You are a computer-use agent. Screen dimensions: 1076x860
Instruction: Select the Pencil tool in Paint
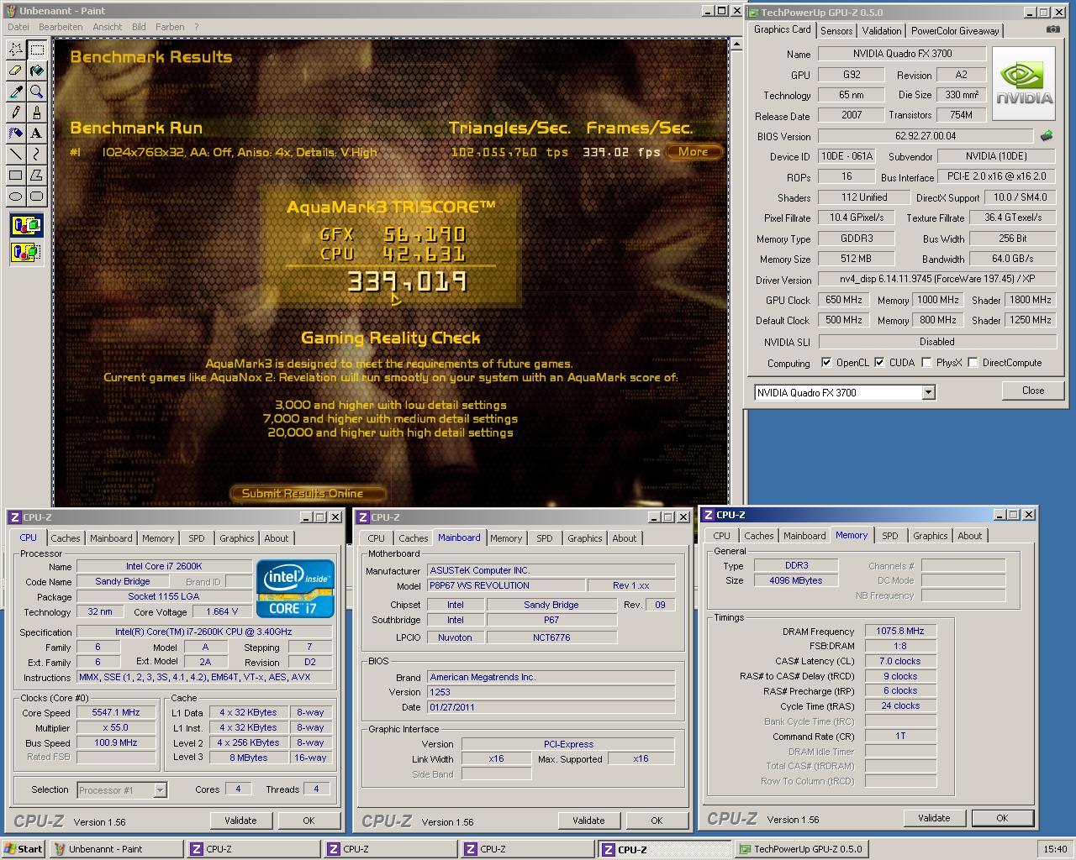click(x=15, y=113)
